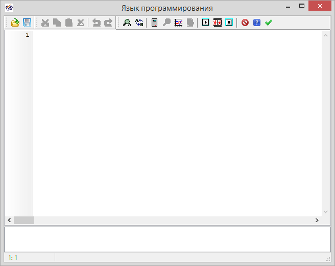This screenshot has height=266, width=335.
Task: Open the Replace (A to B) tool
Action: [x=139, y=23]
